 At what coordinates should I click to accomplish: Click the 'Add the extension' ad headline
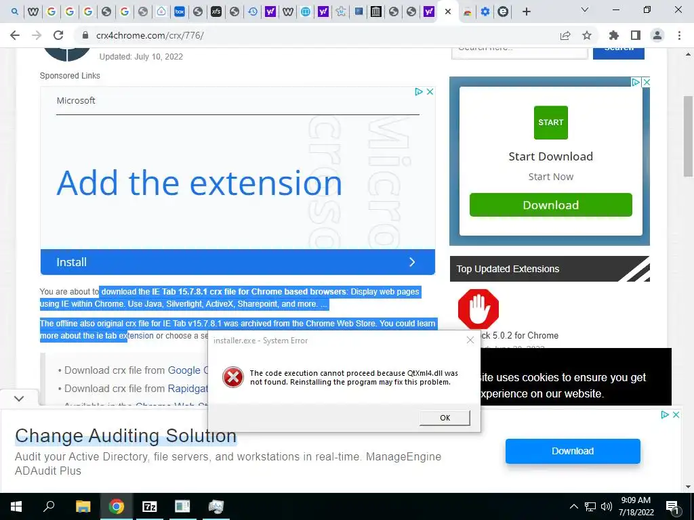(200, 183)
